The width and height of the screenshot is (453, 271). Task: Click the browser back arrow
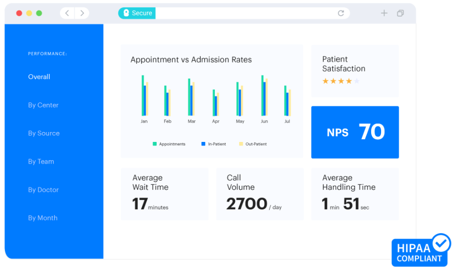point(67,13)
